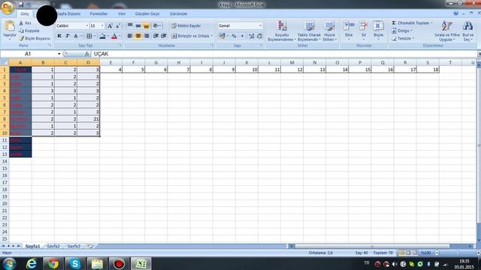
Task: Open Hücre Stilleri cell styles
Action: click(x=329, y=31)
